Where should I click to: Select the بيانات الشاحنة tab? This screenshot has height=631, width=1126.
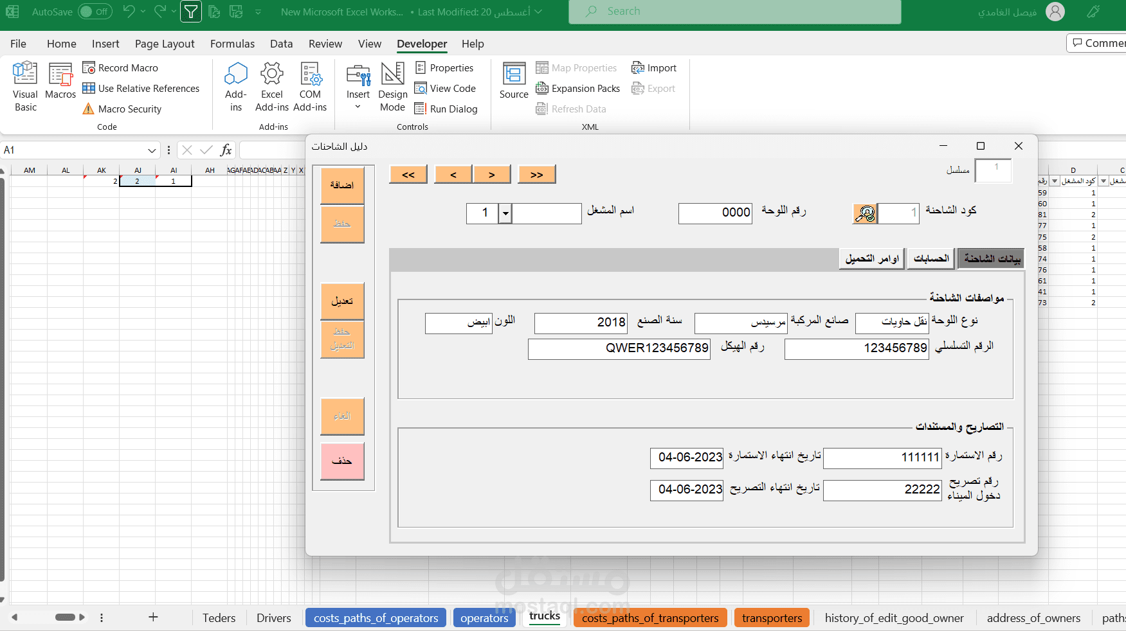992,258
